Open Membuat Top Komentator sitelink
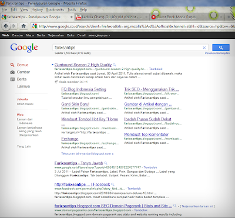This screenshot has height=218, width=235. click(x=146, y=135)
